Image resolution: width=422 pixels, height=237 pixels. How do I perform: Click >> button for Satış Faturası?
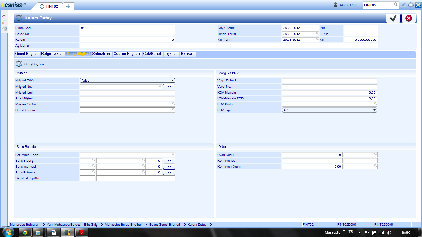point(169,172)
